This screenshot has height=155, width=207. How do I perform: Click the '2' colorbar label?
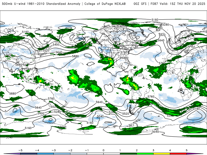tap(137, 150)
